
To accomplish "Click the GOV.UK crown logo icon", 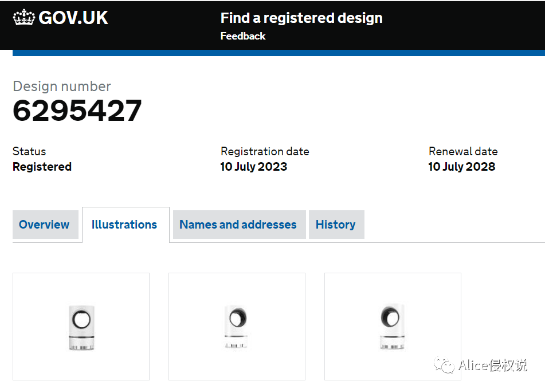I will point(24,18).
